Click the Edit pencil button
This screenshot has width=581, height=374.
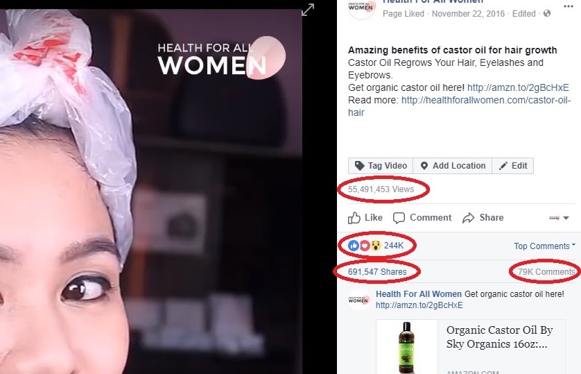click(x=513, y=166)
